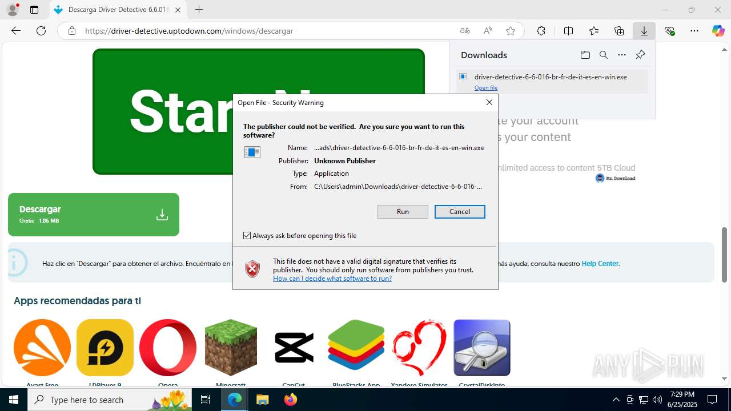Launch Firefox from taskbar

pyautogui.click(x=290, y=400)
